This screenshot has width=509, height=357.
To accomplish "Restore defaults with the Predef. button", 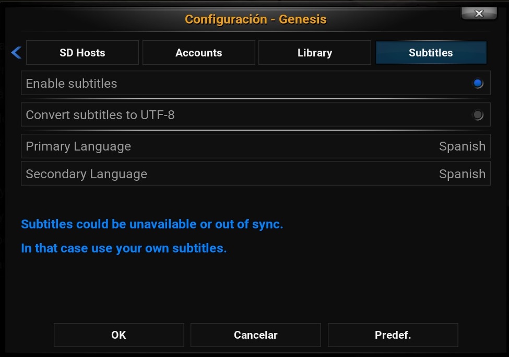I will (x=393, y=335).
